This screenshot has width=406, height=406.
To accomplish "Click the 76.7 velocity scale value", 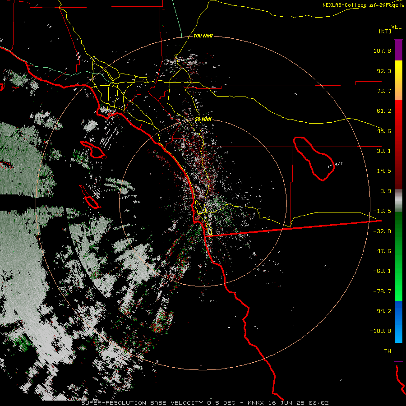I will [x=384, y=91].
